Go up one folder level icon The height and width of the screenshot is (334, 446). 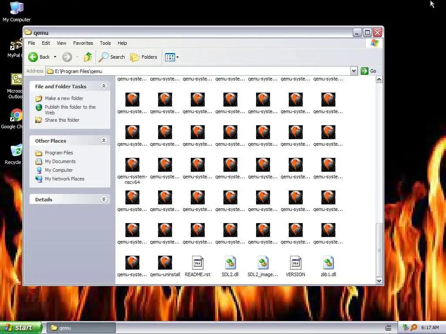88,57
